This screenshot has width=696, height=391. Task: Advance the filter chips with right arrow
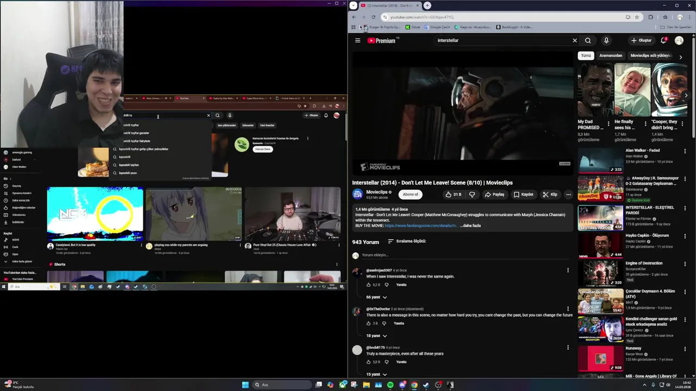[x=680, y=57]
